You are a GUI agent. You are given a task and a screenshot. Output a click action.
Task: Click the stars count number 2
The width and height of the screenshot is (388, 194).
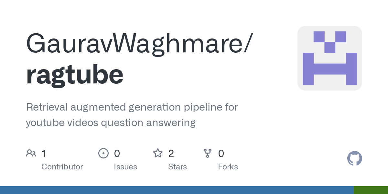coord(171,153)
